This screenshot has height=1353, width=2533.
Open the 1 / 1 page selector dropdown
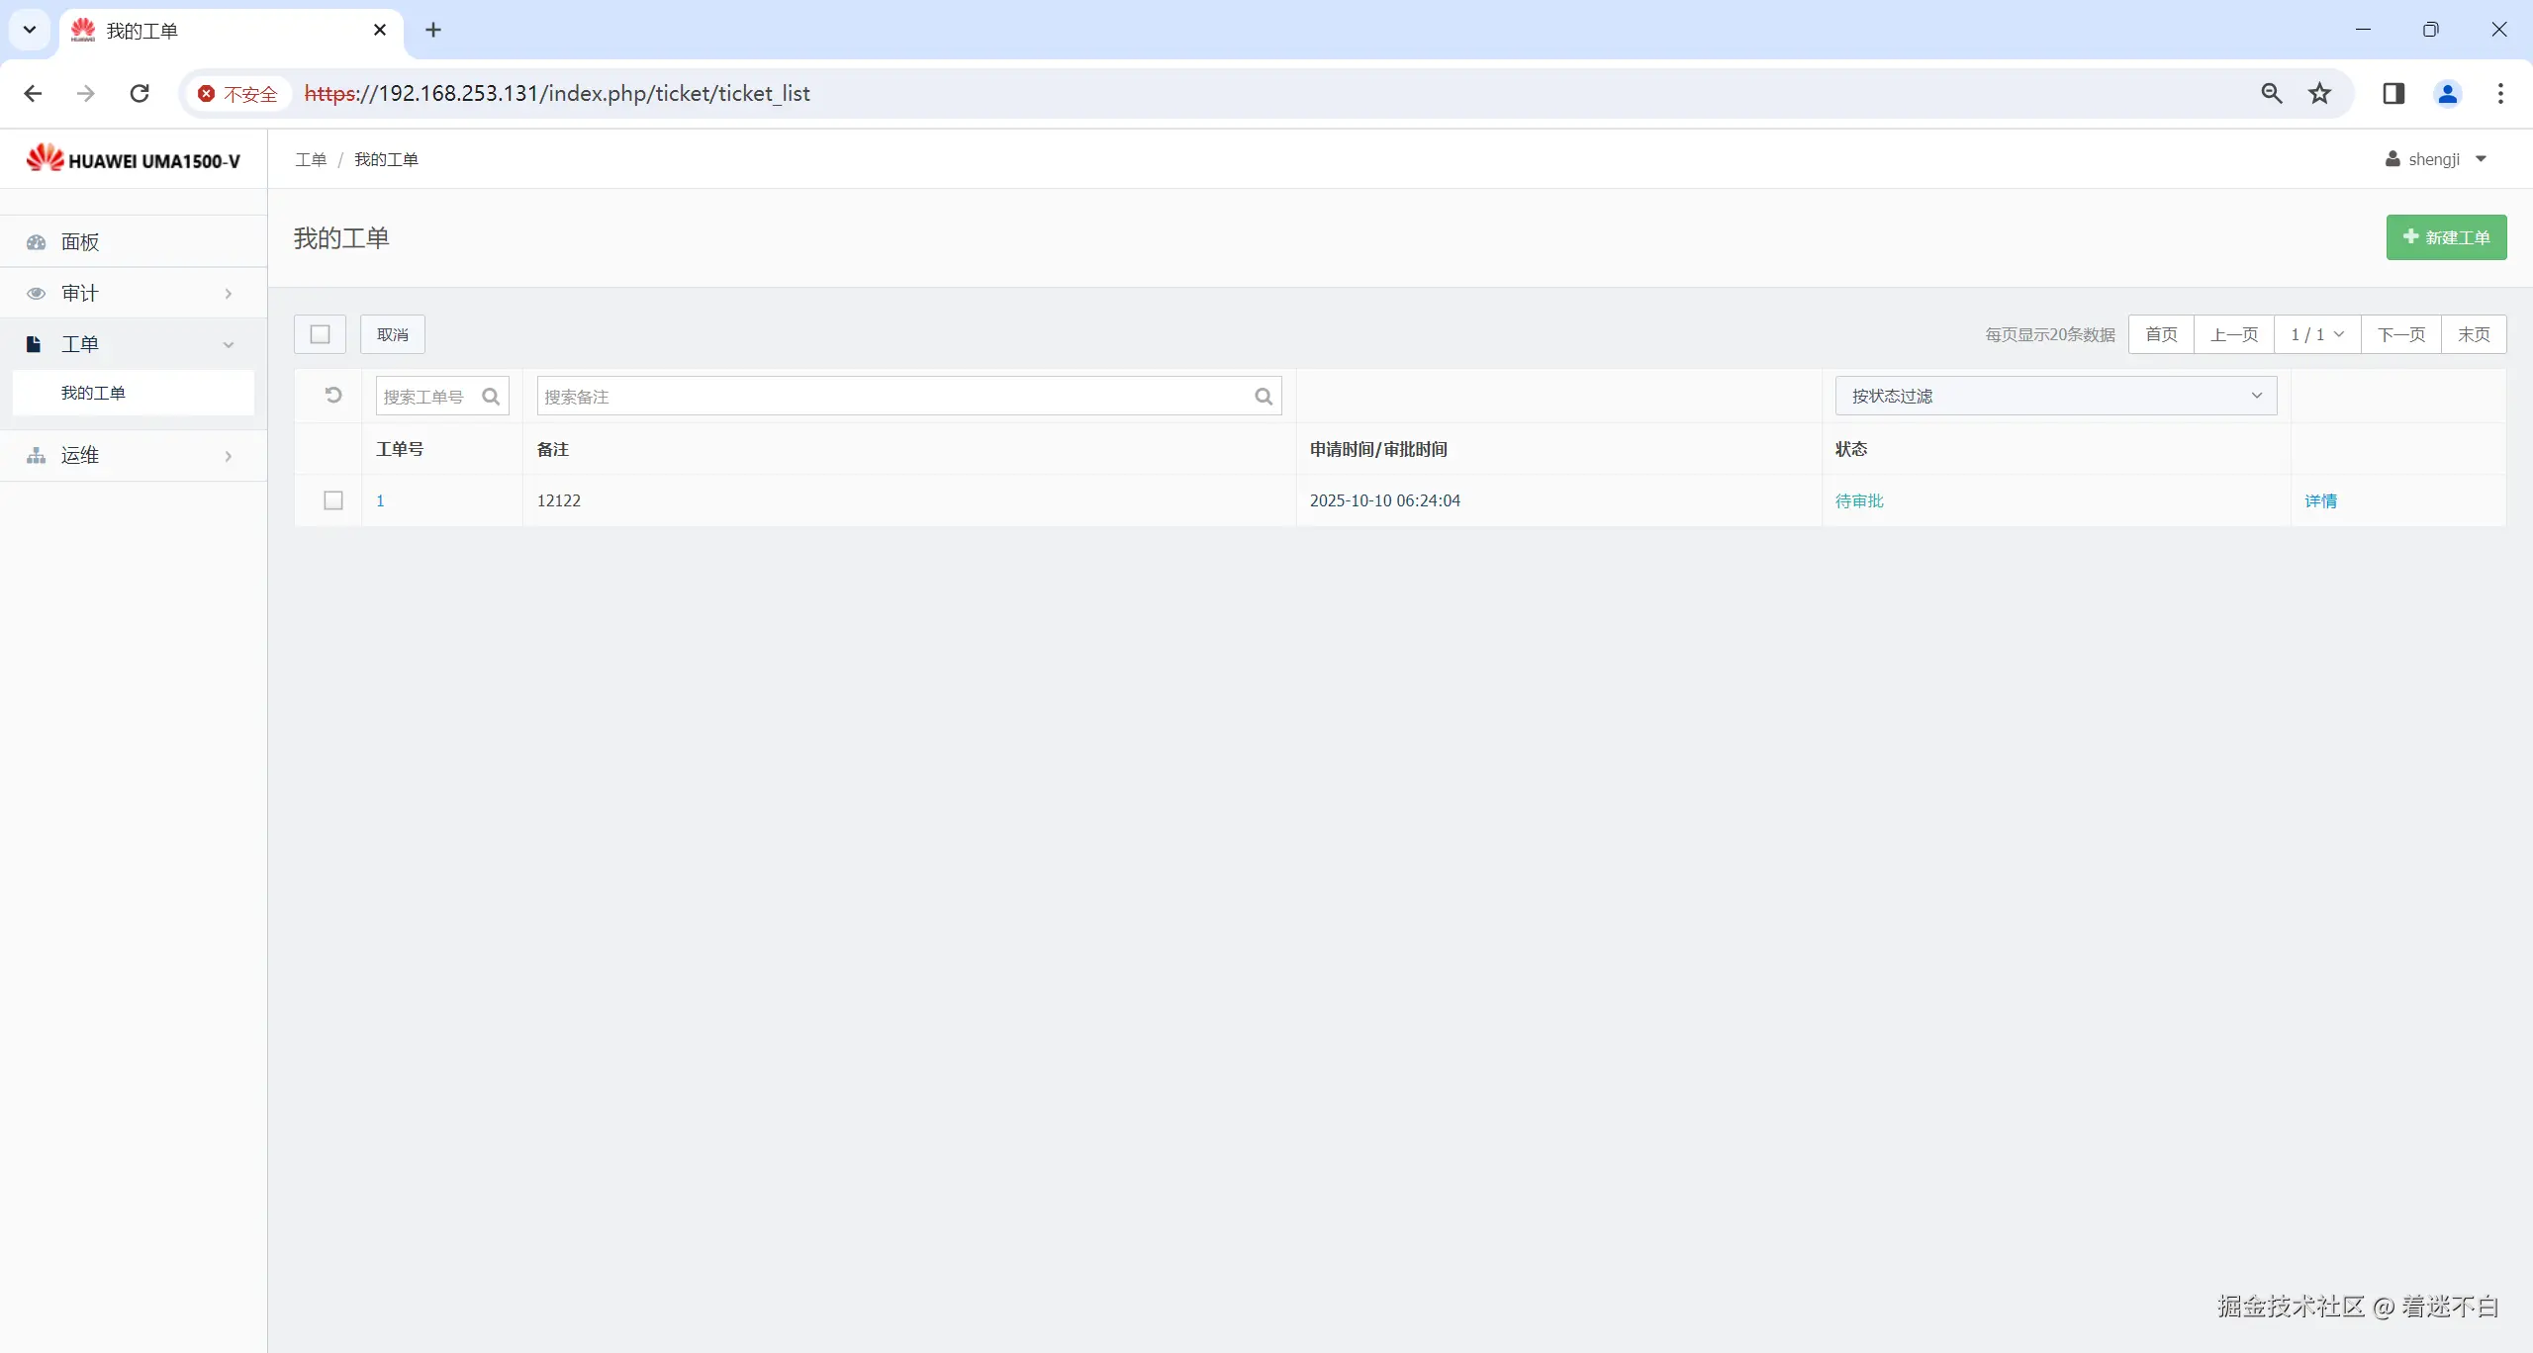(x=2316, y=334)
